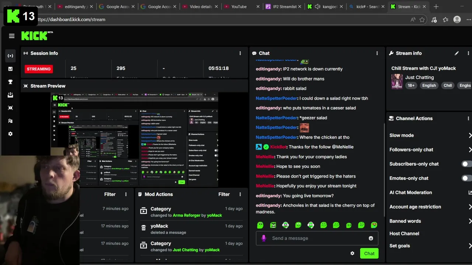
Task: Open Stream info three-dot menu
Action: click(468, 53)
